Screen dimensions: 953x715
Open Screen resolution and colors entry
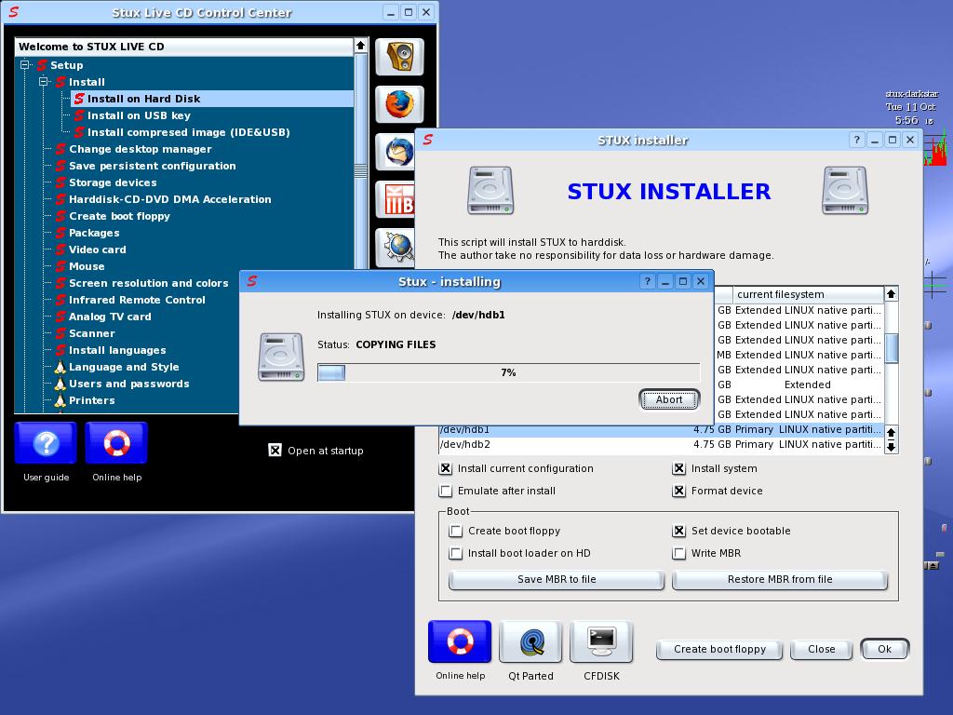click(148, 283)
